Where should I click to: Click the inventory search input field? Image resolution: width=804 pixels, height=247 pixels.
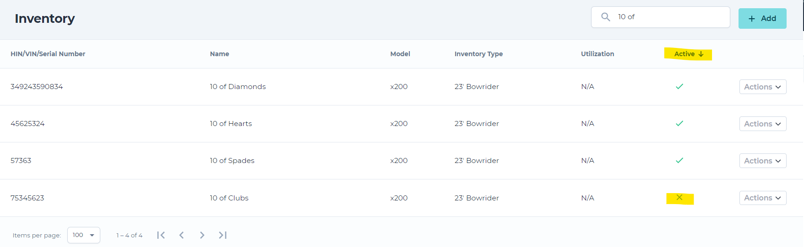click(x=668, y=17)
